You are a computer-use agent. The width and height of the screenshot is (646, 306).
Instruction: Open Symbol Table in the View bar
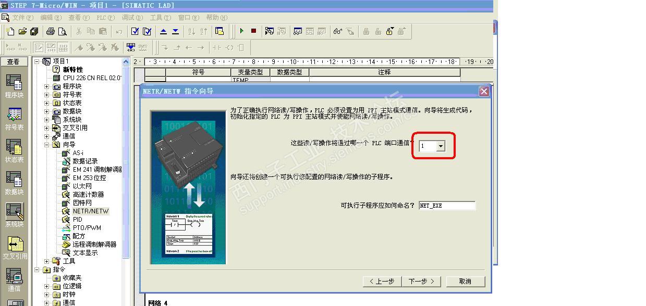14,119
